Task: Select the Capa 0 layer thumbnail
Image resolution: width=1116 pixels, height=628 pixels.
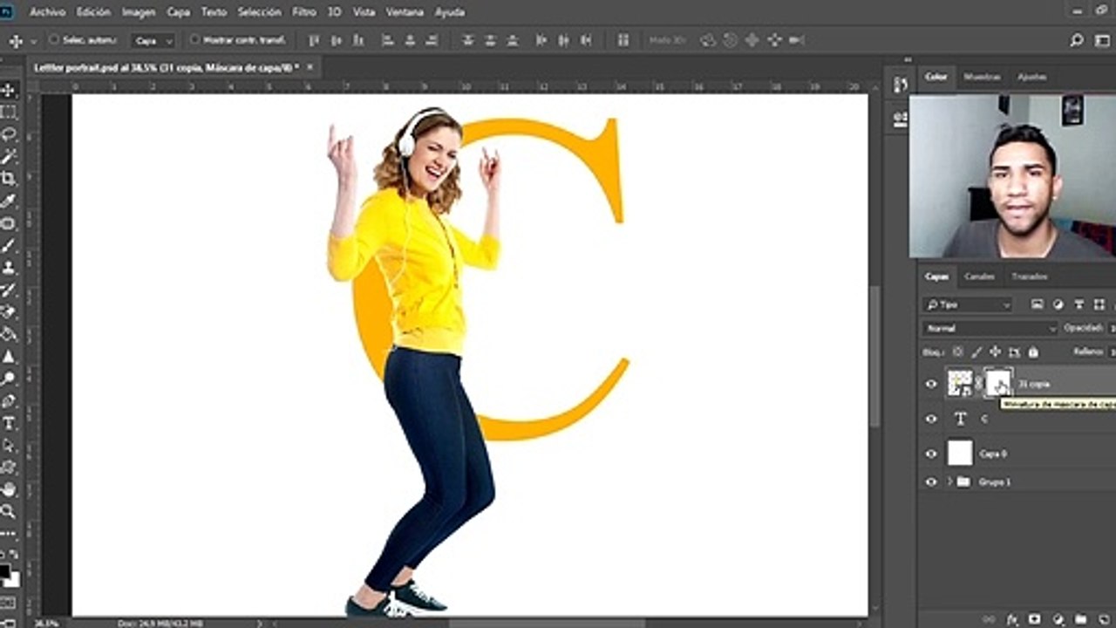Action: tap(960, 453)
